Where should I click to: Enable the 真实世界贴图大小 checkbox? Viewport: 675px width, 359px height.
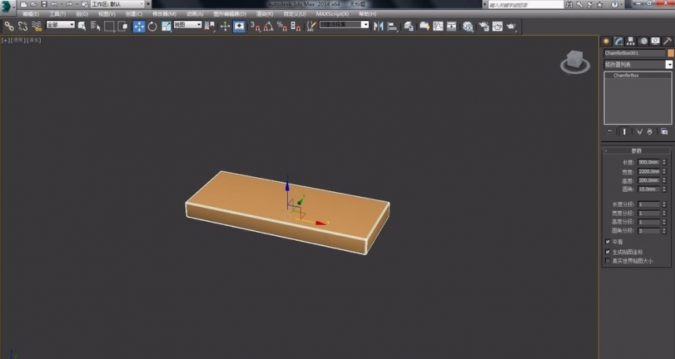607,261
